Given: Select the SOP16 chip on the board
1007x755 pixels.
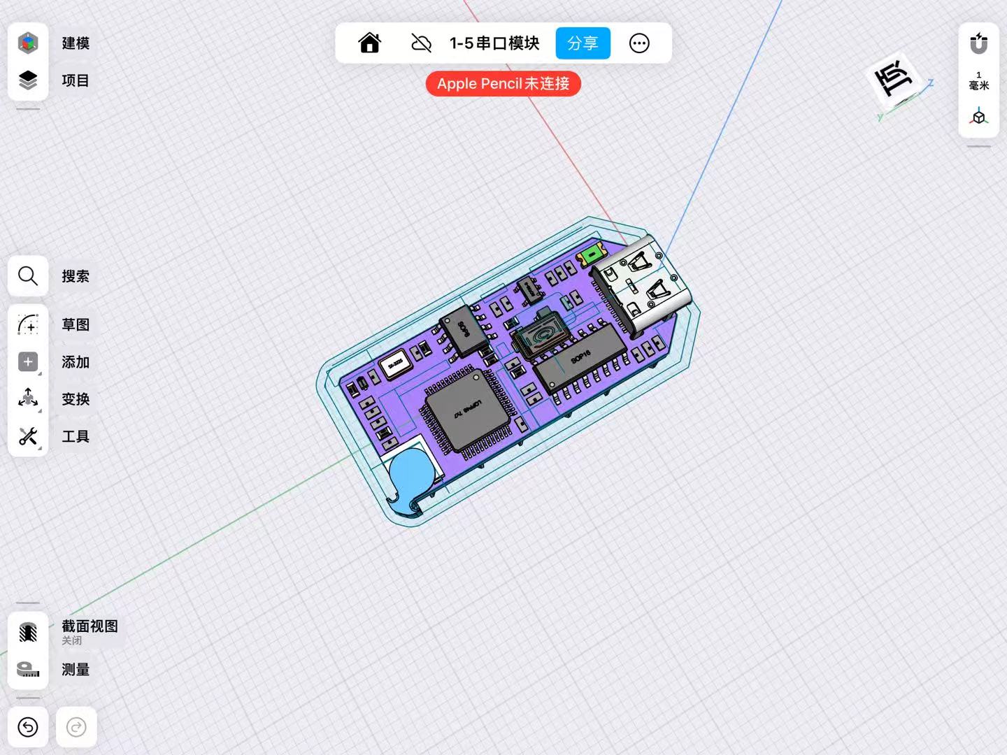Looking at the screenshot, I should coord(582,359).
